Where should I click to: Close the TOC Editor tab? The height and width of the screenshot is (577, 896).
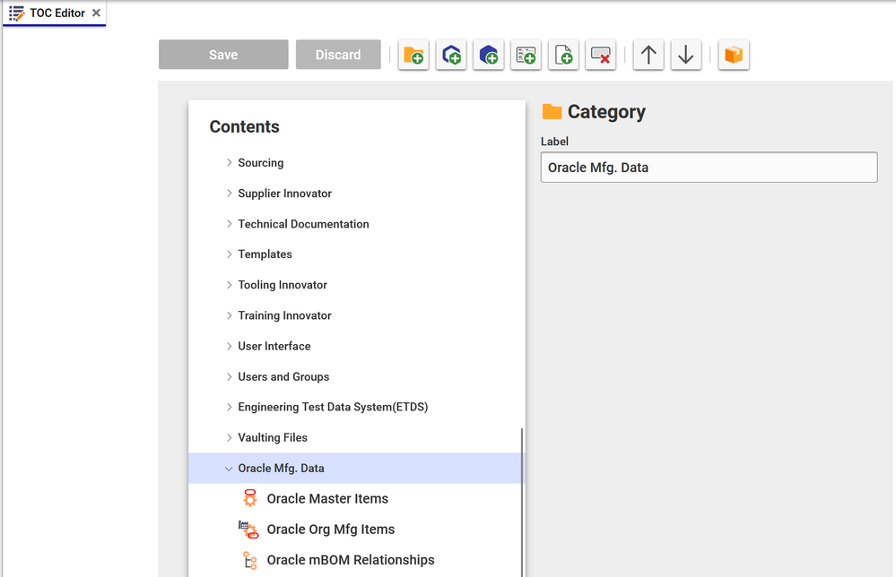click(x=96, y=13)
